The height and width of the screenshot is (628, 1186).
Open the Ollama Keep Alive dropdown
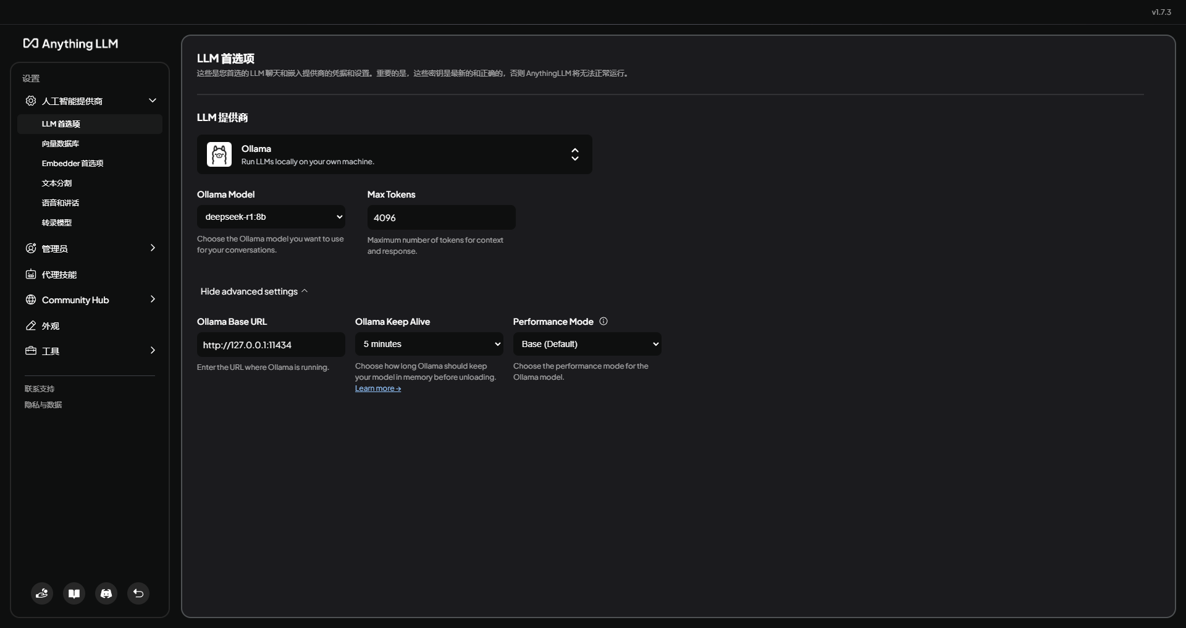click(429, 344)
